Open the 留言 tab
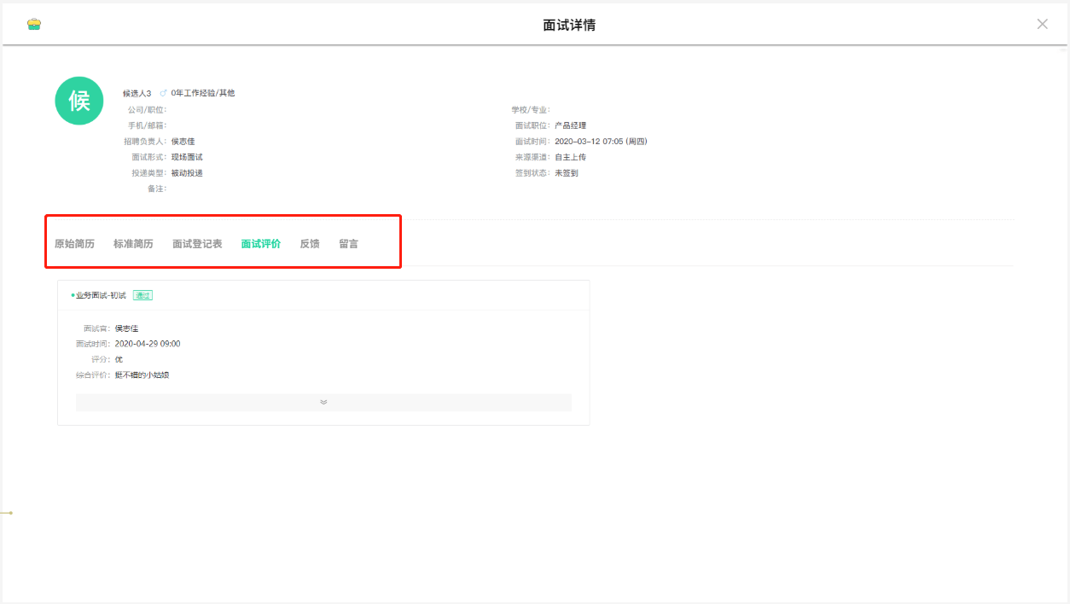Screen dimensions: 1070x604 point(348,244)
